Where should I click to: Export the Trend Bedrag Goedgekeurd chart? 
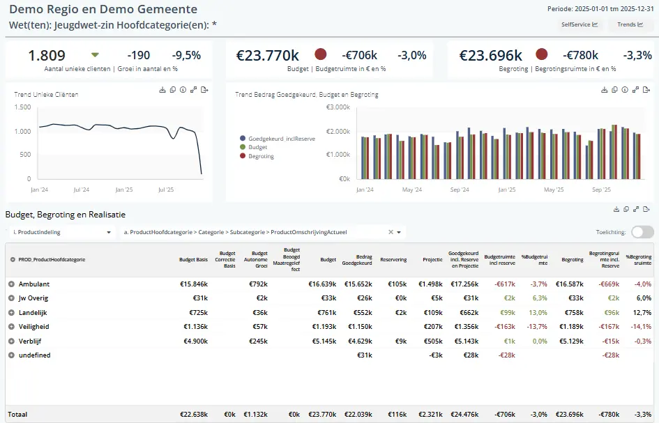coord(646,89)
